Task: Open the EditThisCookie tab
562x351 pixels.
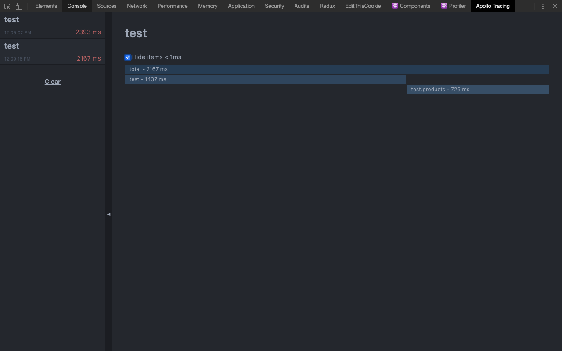Action: click(x=363, y=6)
